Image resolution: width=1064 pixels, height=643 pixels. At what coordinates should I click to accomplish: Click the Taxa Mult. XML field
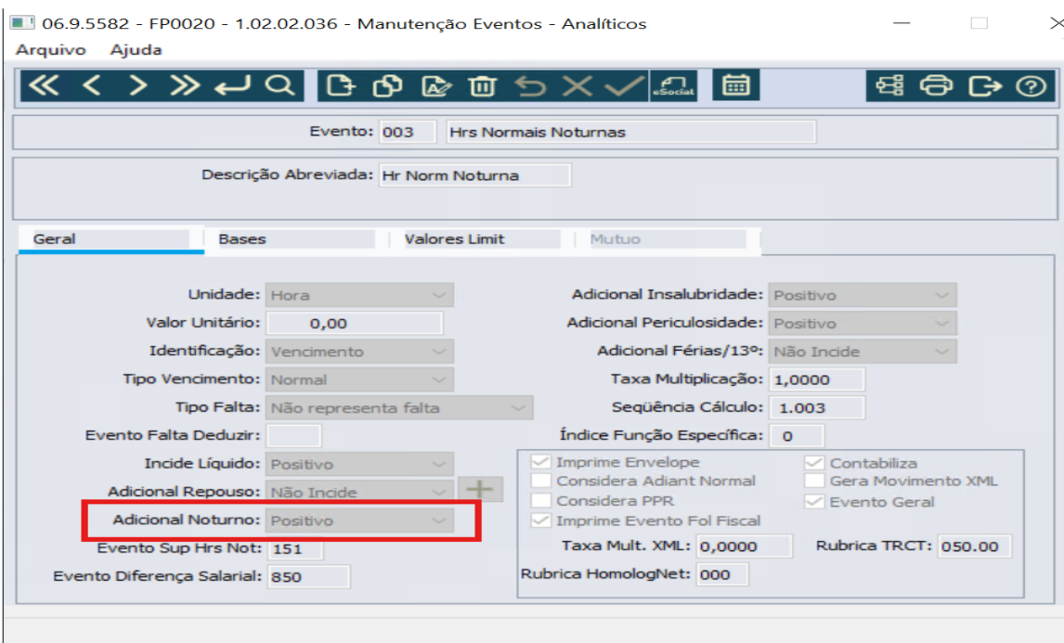pyautogui.click(x=745, y=546)
